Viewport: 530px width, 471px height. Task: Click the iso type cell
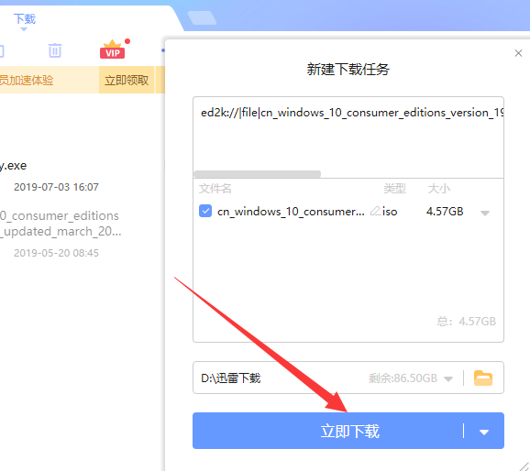[x=390, y=212]
